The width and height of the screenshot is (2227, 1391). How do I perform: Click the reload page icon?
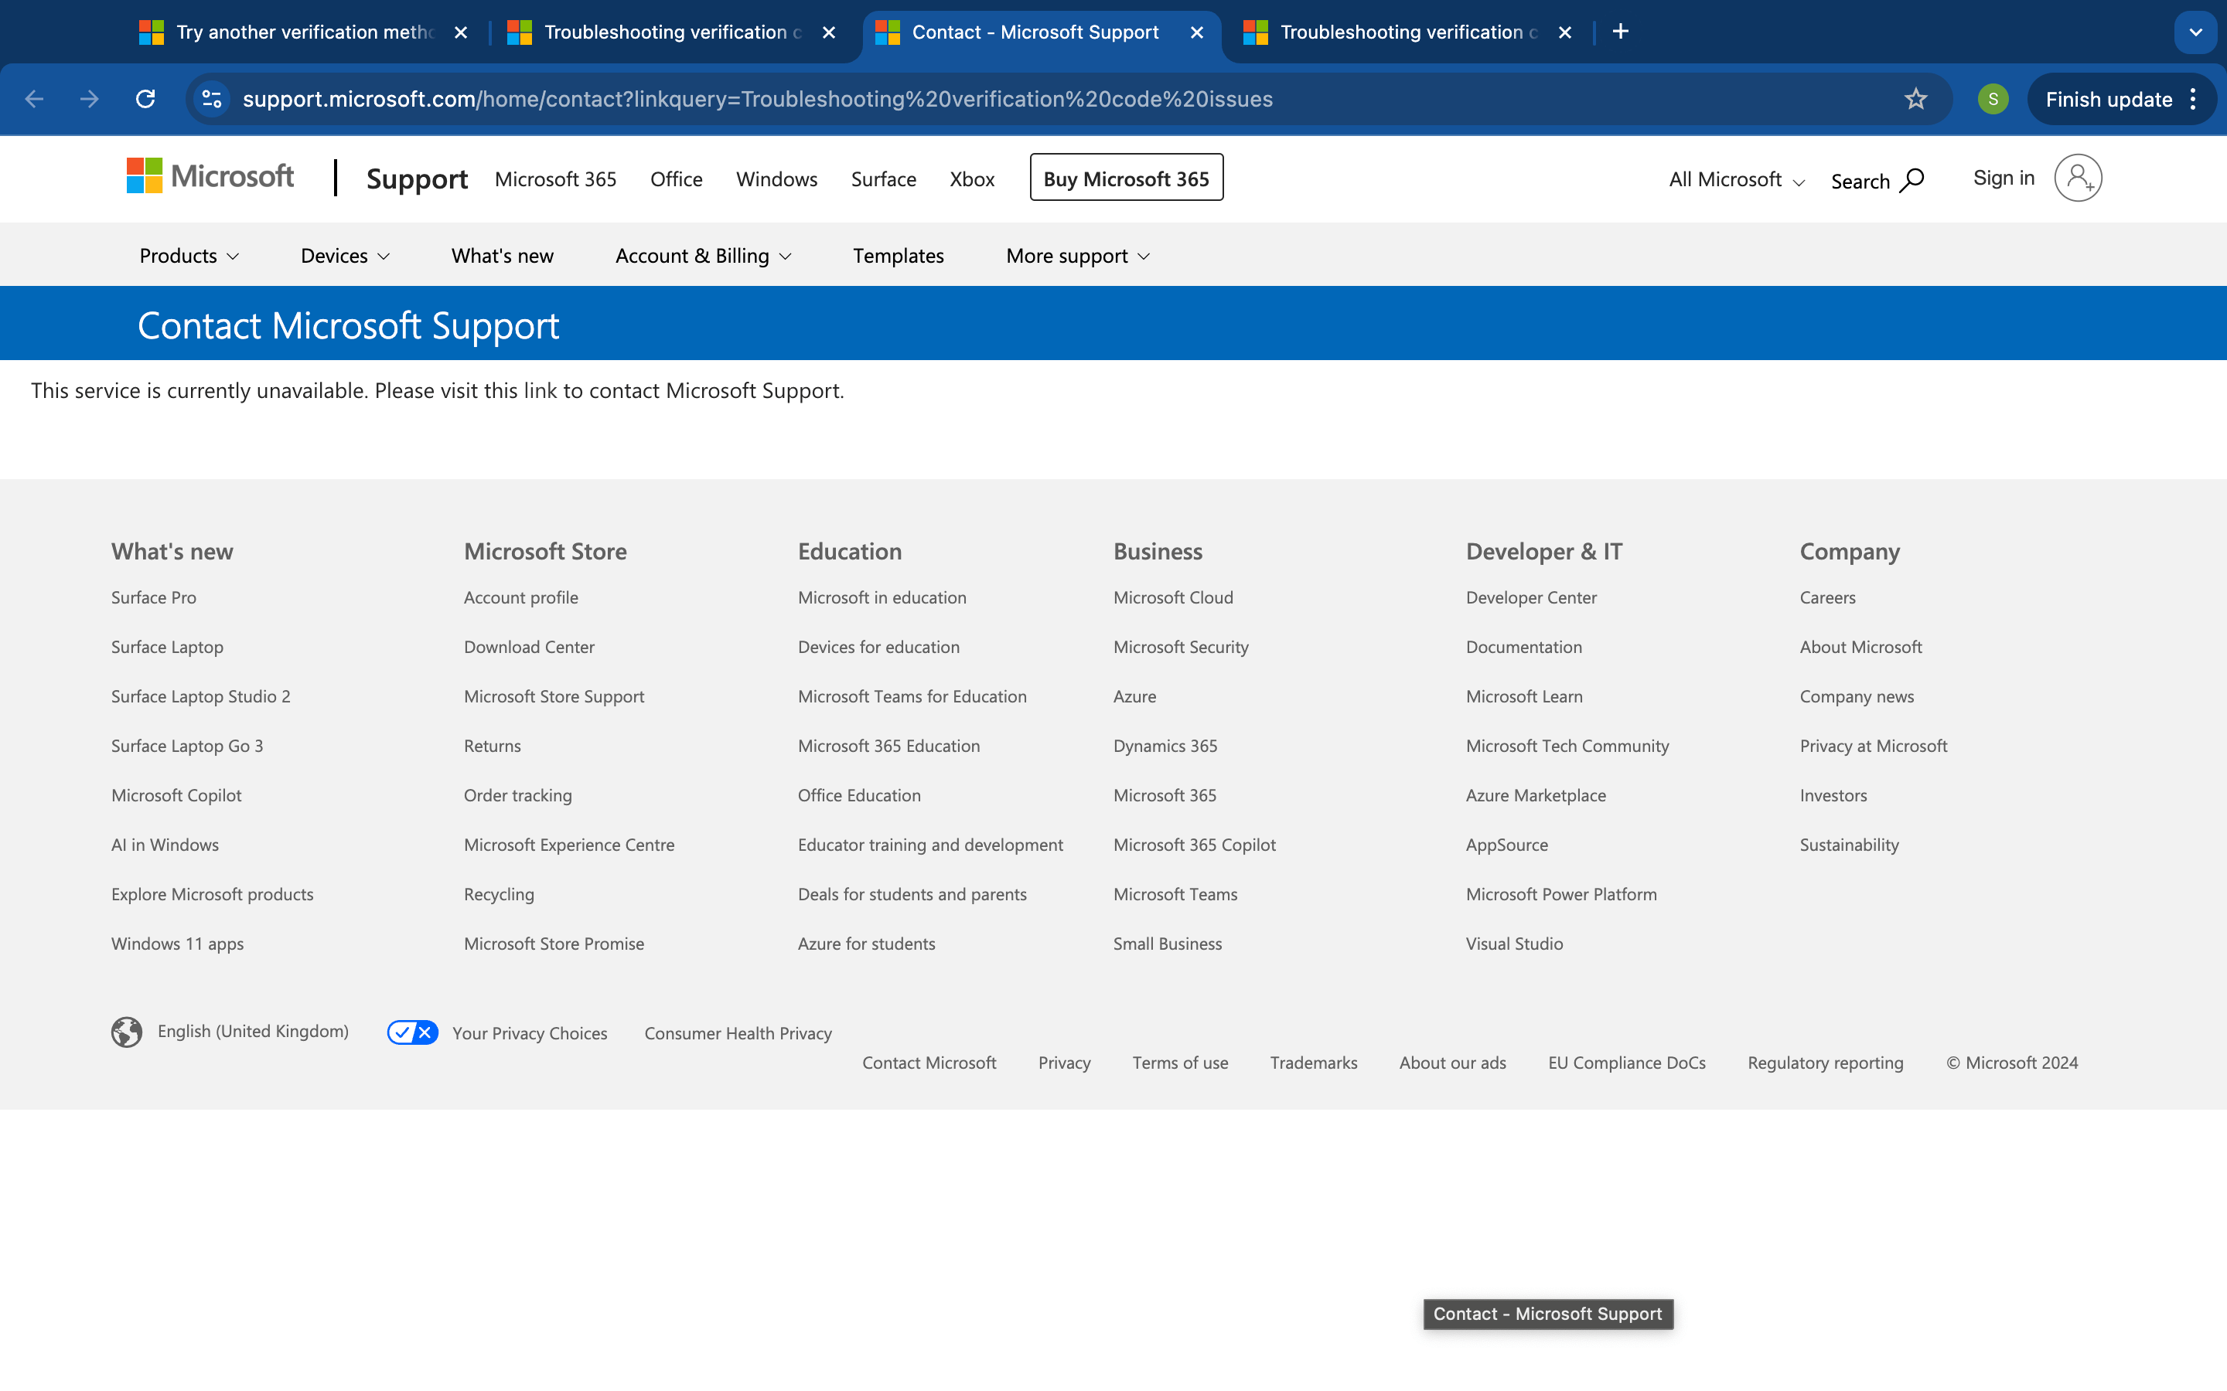coord(145,100)
